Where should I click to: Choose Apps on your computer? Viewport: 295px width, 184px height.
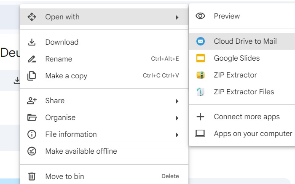(242, 133)
